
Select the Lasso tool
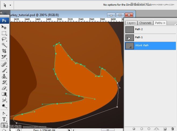[x=4, y=39]
